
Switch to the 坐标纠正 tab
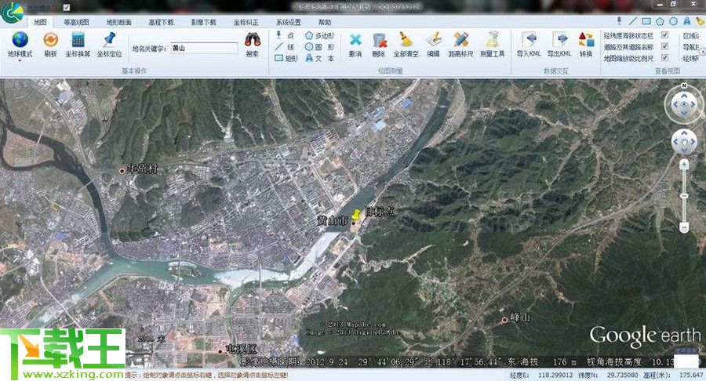click(x=246, y=22)
